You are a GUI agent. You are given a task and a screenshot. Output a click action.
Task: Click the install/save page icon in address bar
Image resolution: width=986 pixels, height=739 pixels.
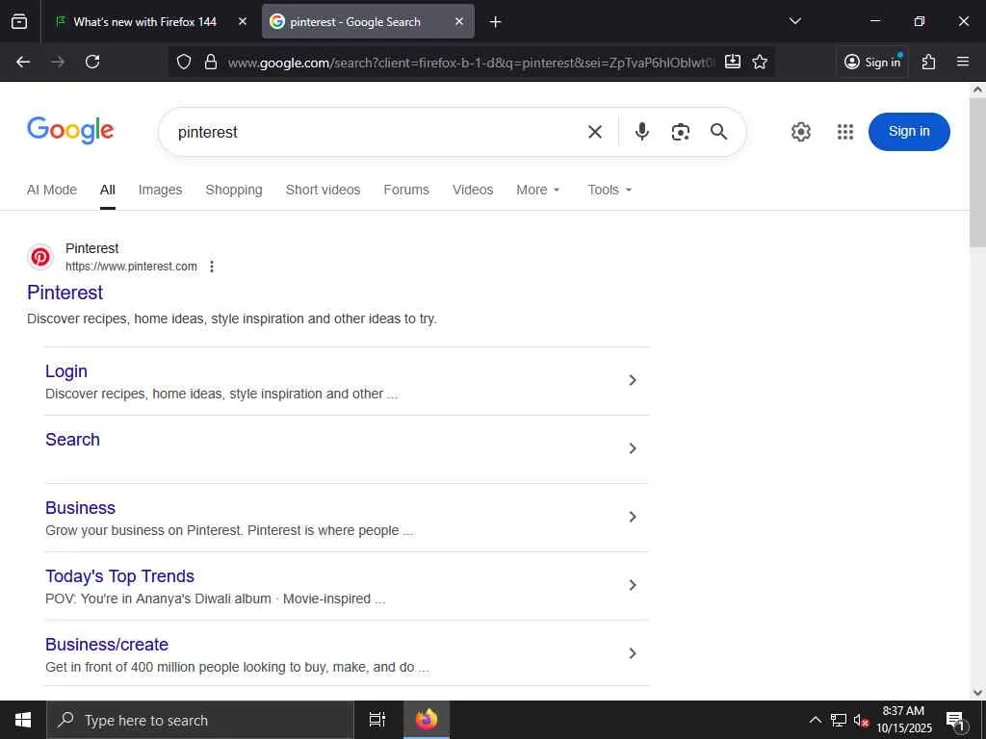733,62
